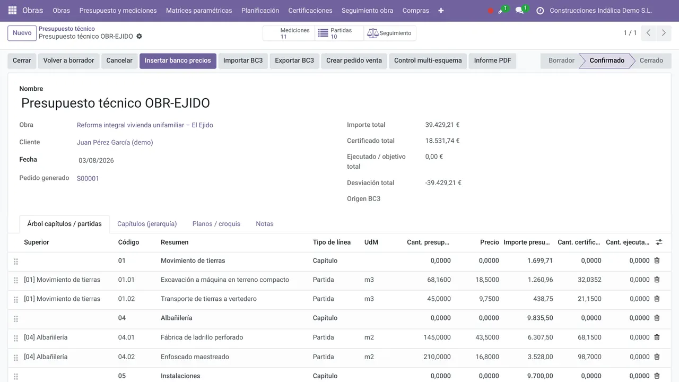Go to next record arrow
Image resolution: width=679 pixels, height=382 pixels.
[x=664, y=33]
